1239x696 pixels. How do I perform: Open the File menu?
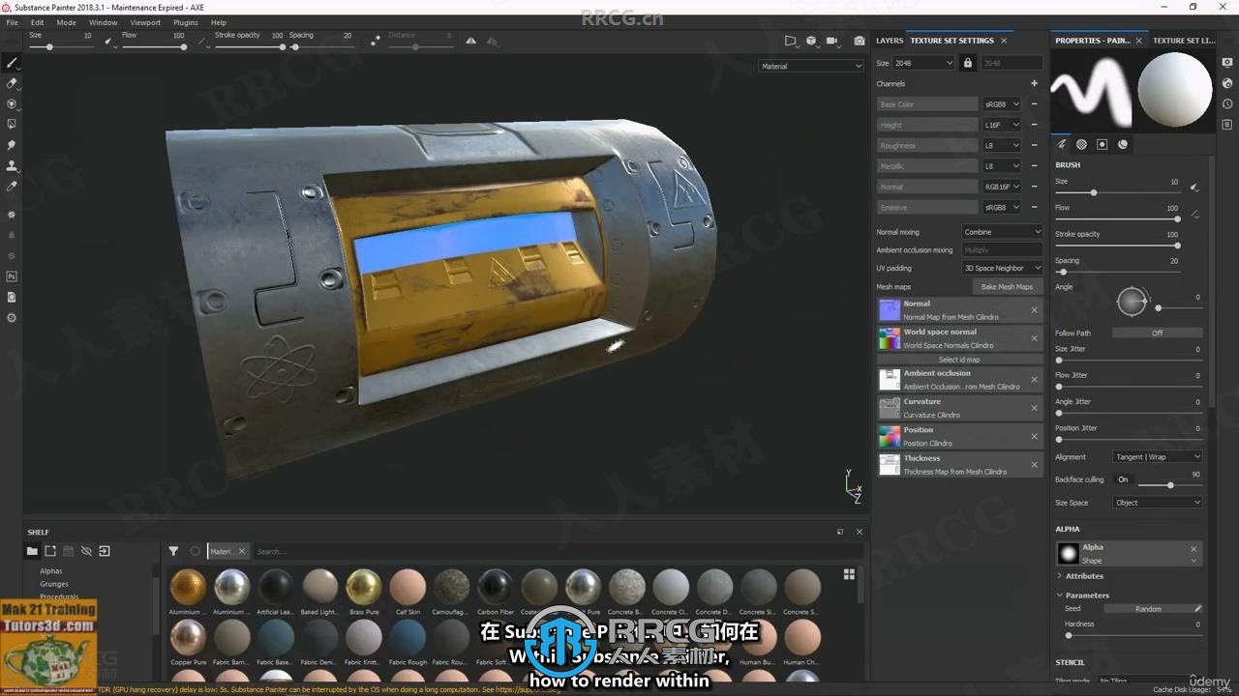pyautogui.click(x=12, y=22)
